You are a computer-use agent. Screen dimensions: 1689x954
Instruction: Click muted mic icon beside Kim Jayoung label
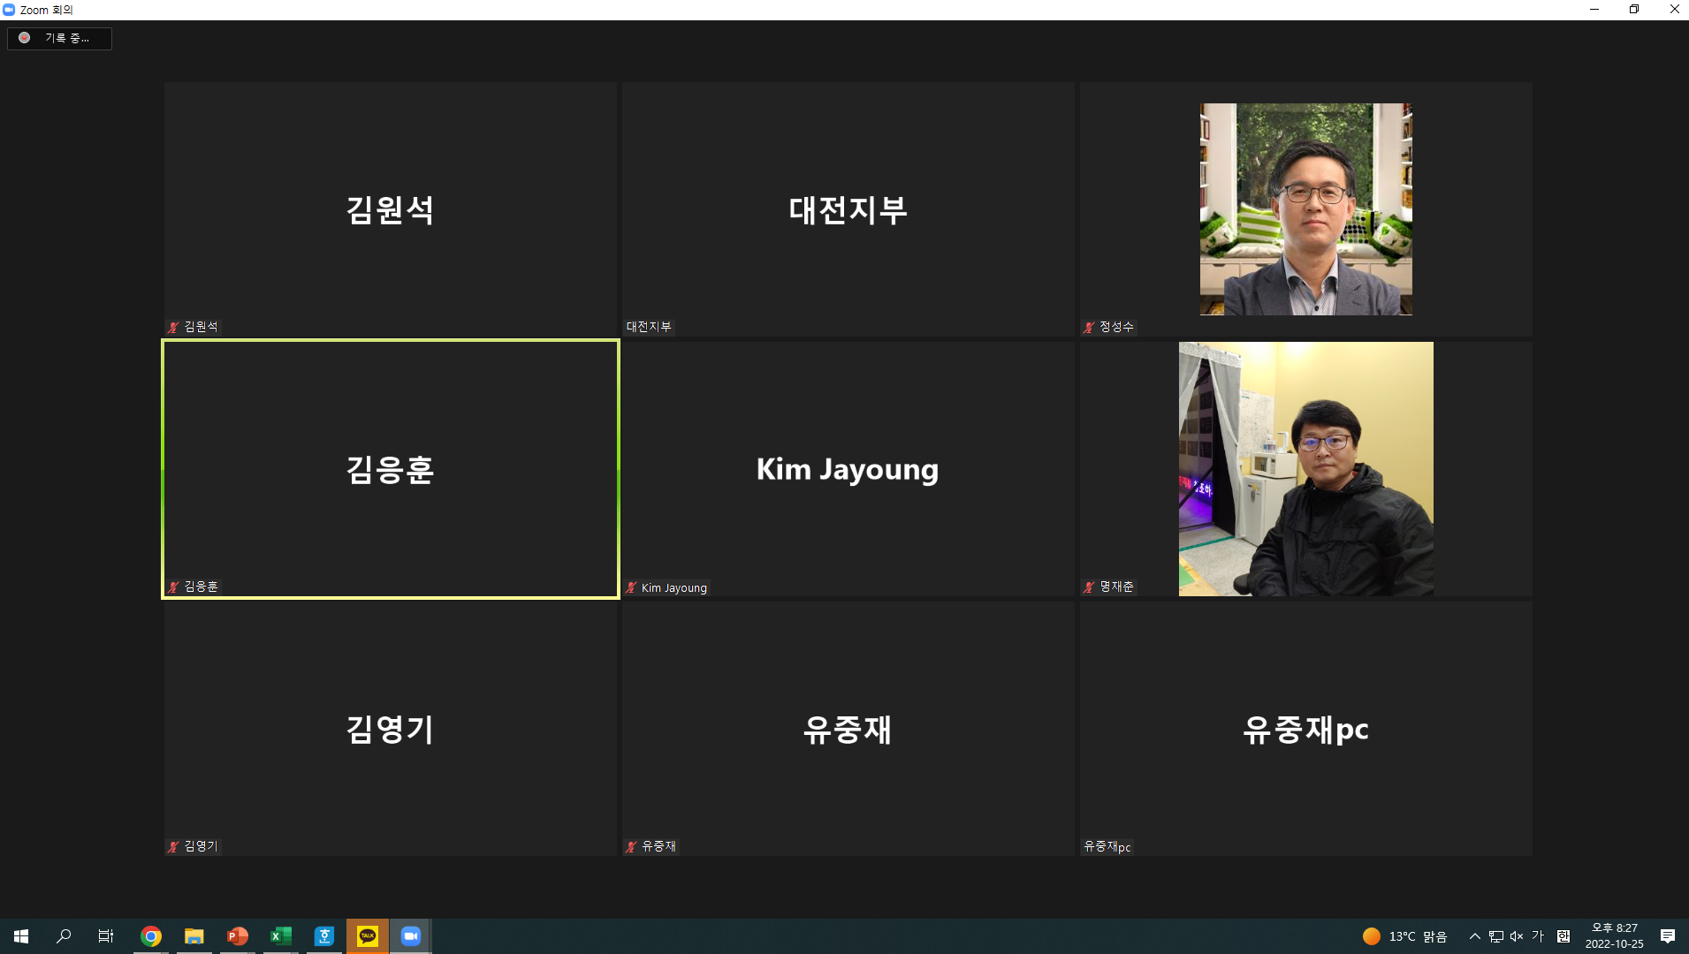click(631, 587)
